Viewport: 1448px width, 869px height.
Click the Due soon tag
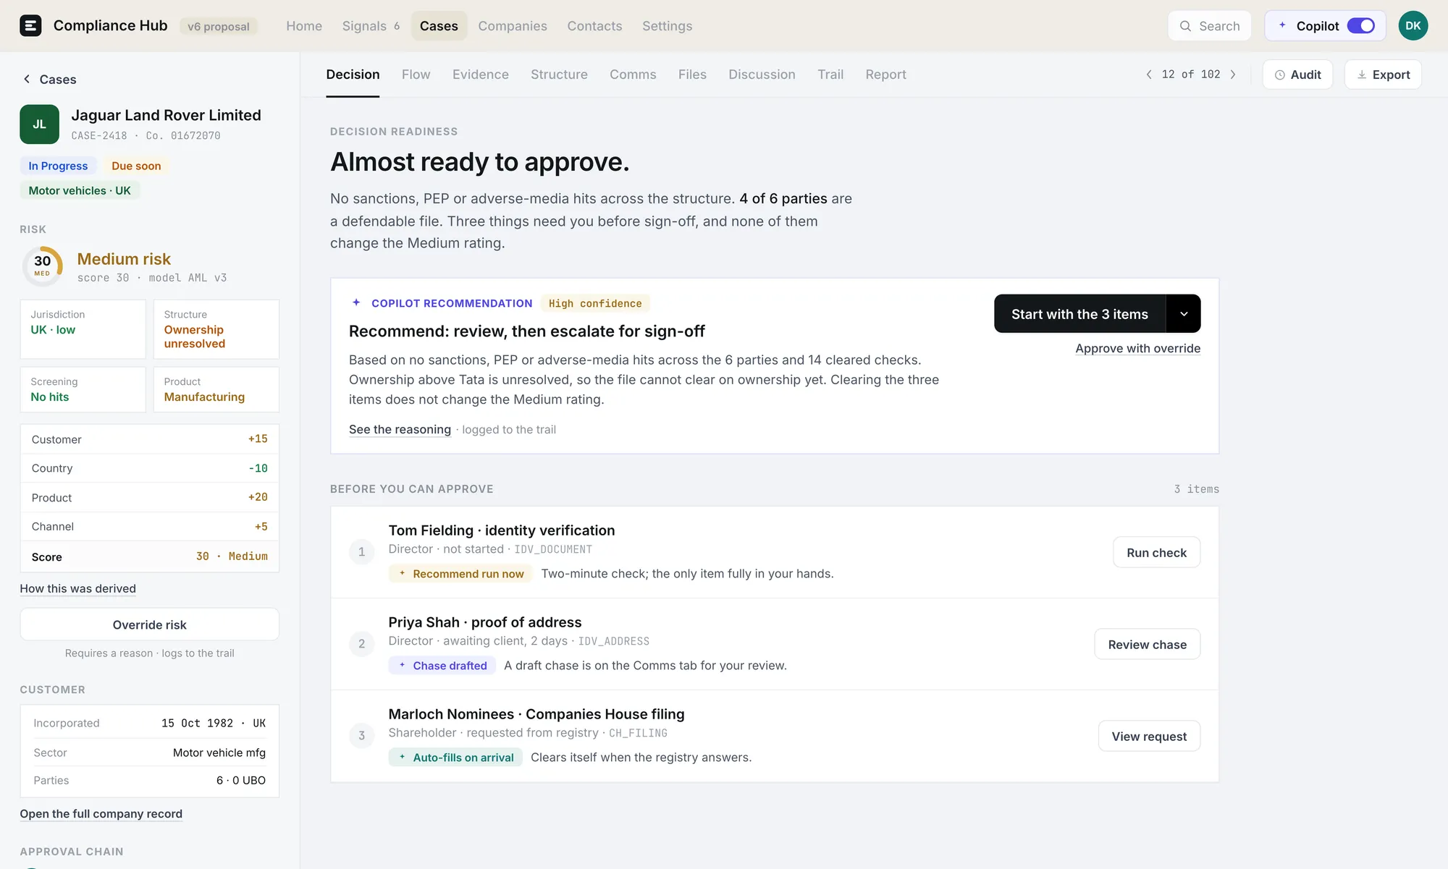136,166
